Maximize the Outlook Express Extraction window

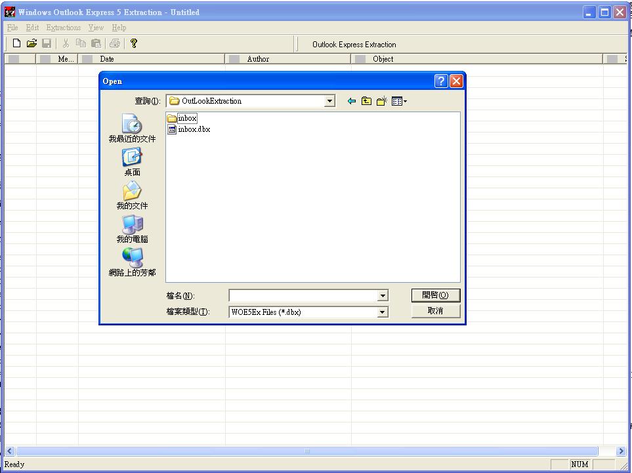[x=604, y=12]
